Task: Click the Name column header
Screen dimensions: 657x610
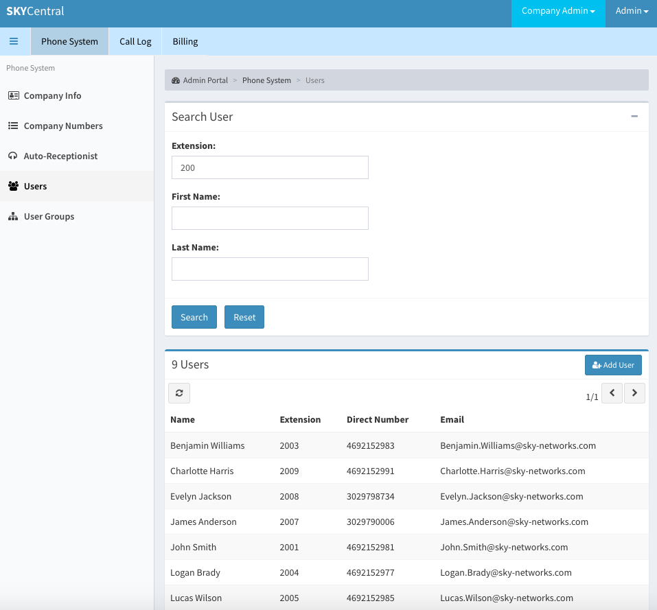Action: pos(182,419)
